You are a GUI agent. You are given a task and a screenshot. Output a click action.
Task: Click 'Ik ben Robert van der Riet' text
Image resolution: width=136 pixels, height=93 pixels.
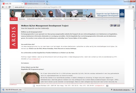(30, 67)
